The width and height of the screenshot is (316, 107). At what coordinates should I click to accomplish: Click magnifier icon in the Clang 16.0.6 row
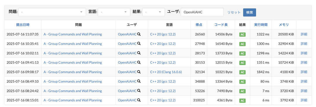(x=139, y=72)
